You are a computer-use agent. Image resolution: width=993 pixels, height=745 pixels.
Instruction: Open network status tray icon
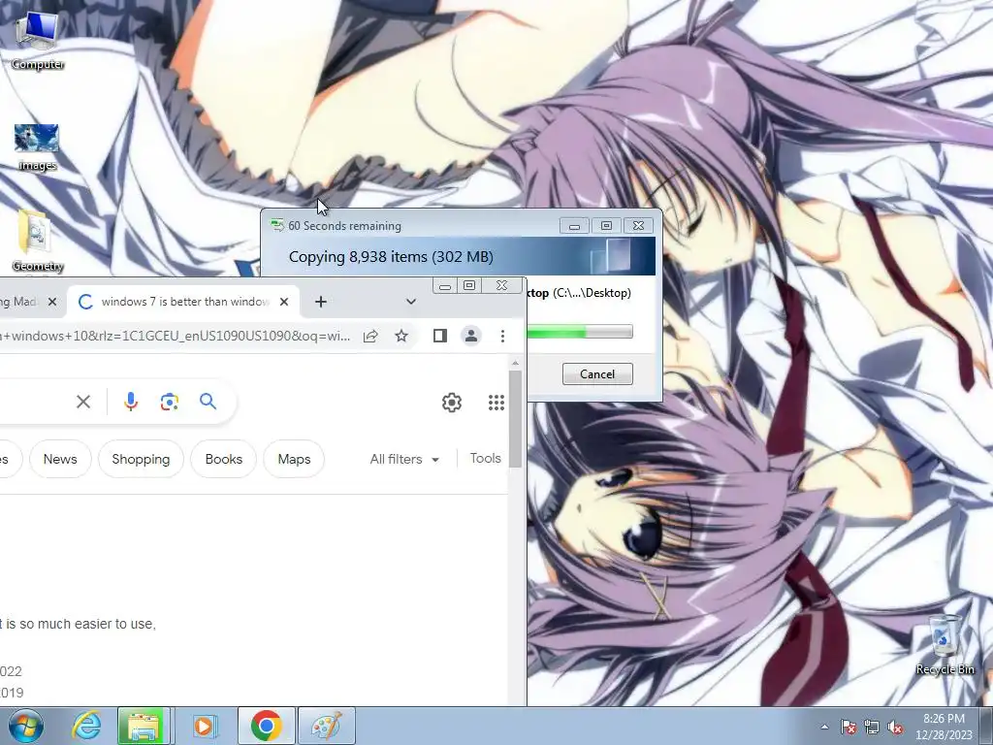(872, 728)
